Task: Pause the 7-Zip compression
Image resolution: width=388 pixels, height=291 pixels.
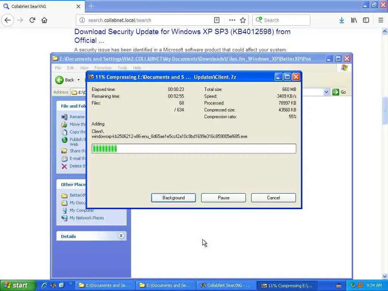Action: pos(224,198)
